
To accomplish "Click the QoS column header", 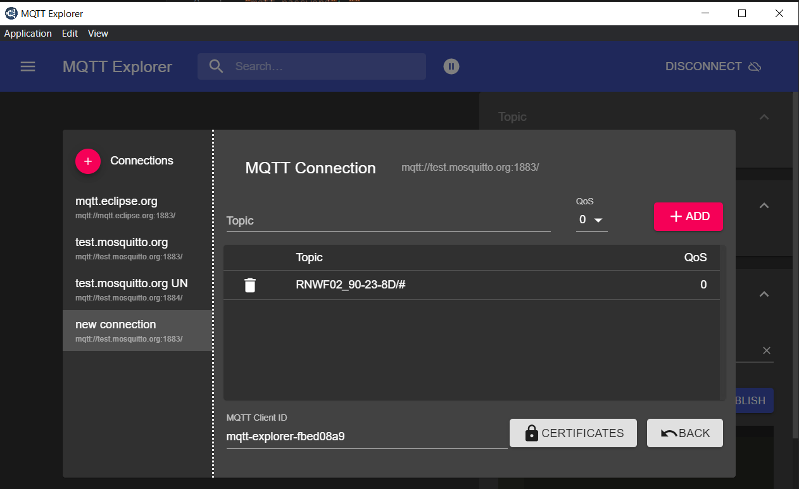I will [x=695, y=257].
